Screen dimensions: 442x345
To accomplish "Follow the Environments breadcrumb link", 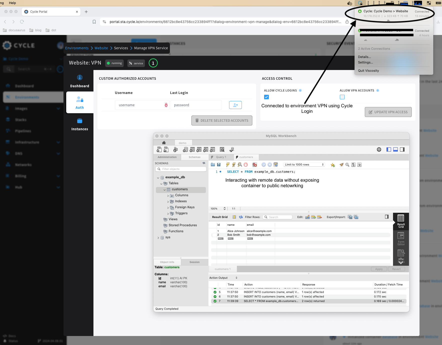I will tap(77, 48).
